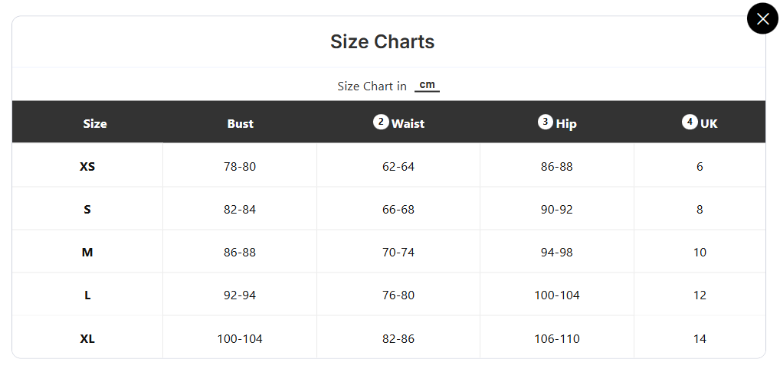Click the number 2 badge beside Waist
The height and width of the screenshot is (372, 780).
(380, 122)
